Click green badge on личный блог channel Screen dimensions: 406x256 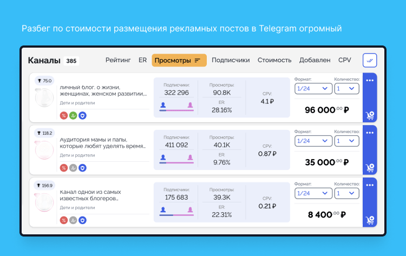click(73, 115)
